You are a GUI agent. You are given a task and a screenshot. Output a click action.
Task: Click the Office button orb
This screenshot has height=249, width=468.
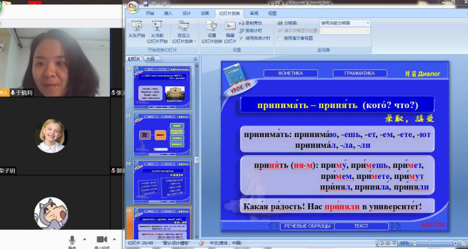133,7
